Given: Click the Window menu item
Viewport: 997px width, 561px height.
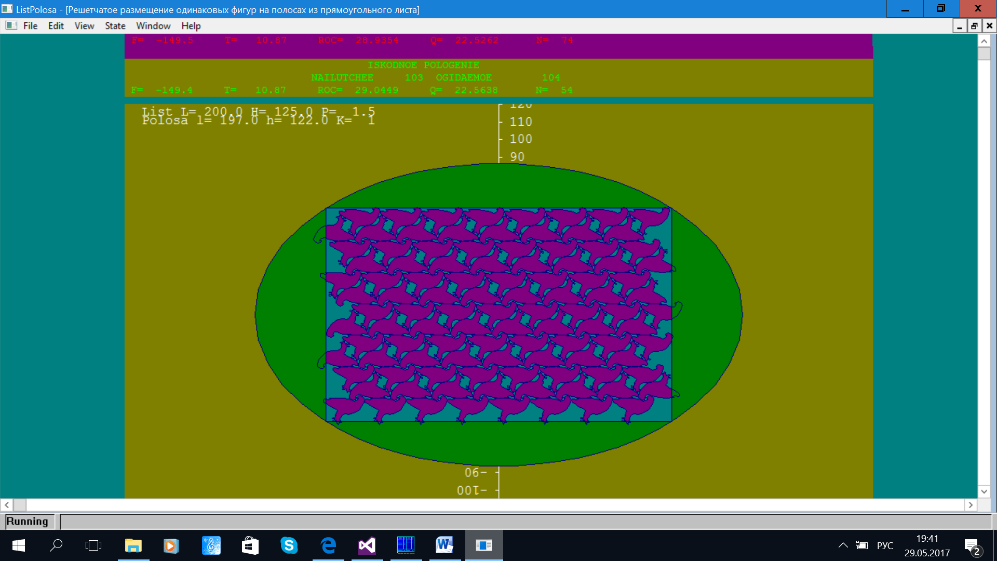Looking at the screenshot, I should (x=153, y=25).
